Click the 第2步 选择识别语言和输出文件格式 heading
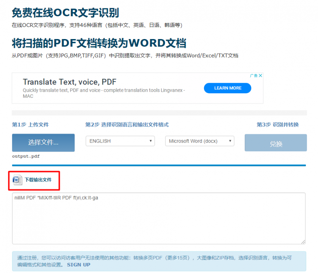 coord(127,124)
